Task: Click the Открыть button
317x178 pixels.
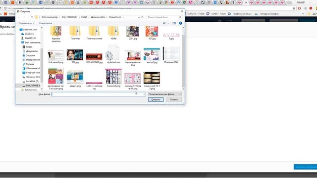Action: (x=156, y=99)
